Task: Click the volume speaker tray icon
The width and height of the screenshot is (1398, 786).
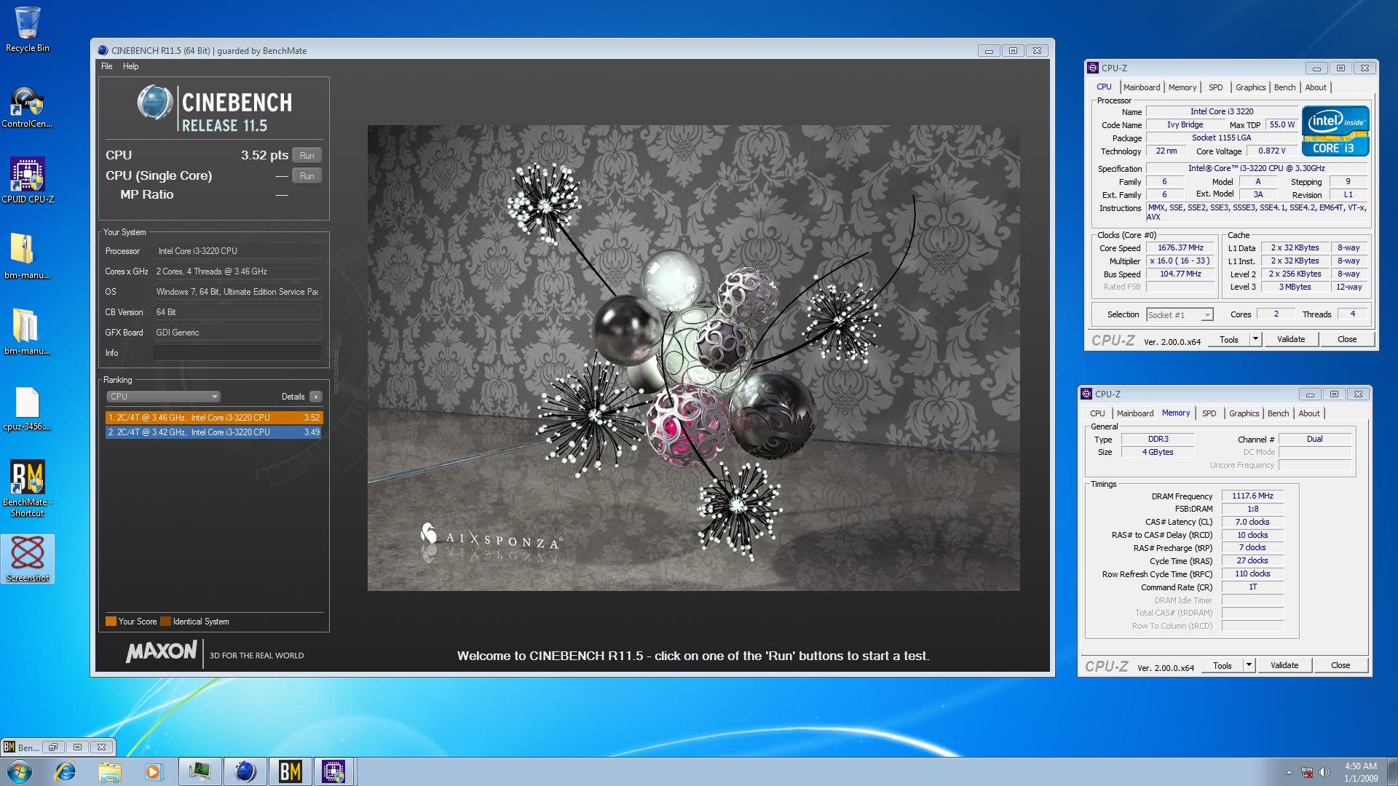Action: [1324, 772]
